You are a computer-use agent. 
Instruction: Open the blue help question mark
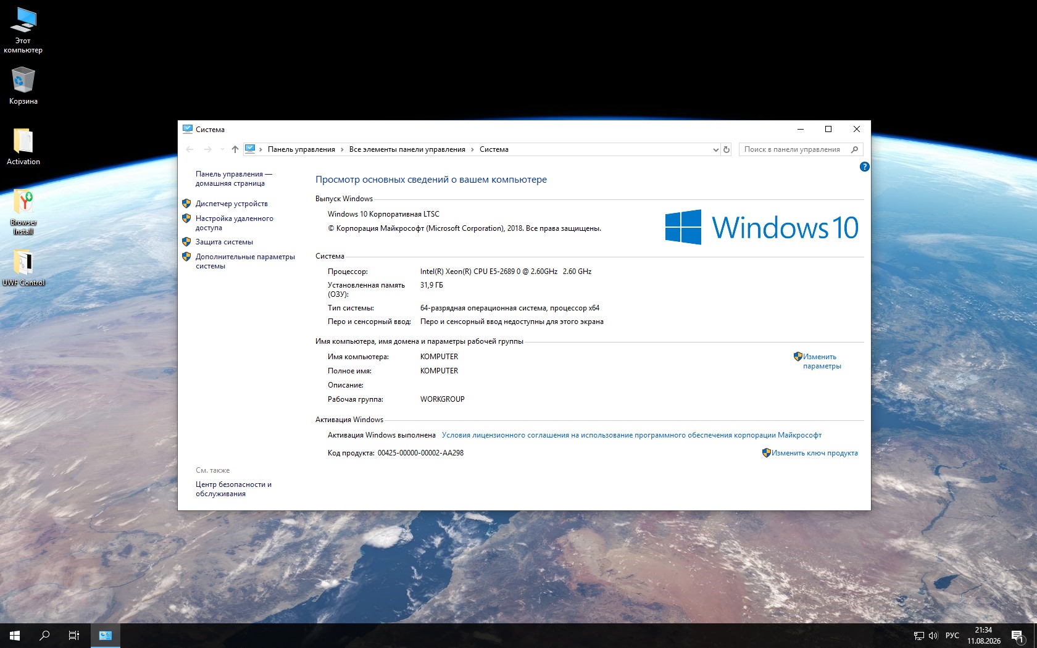pos(864,167)
